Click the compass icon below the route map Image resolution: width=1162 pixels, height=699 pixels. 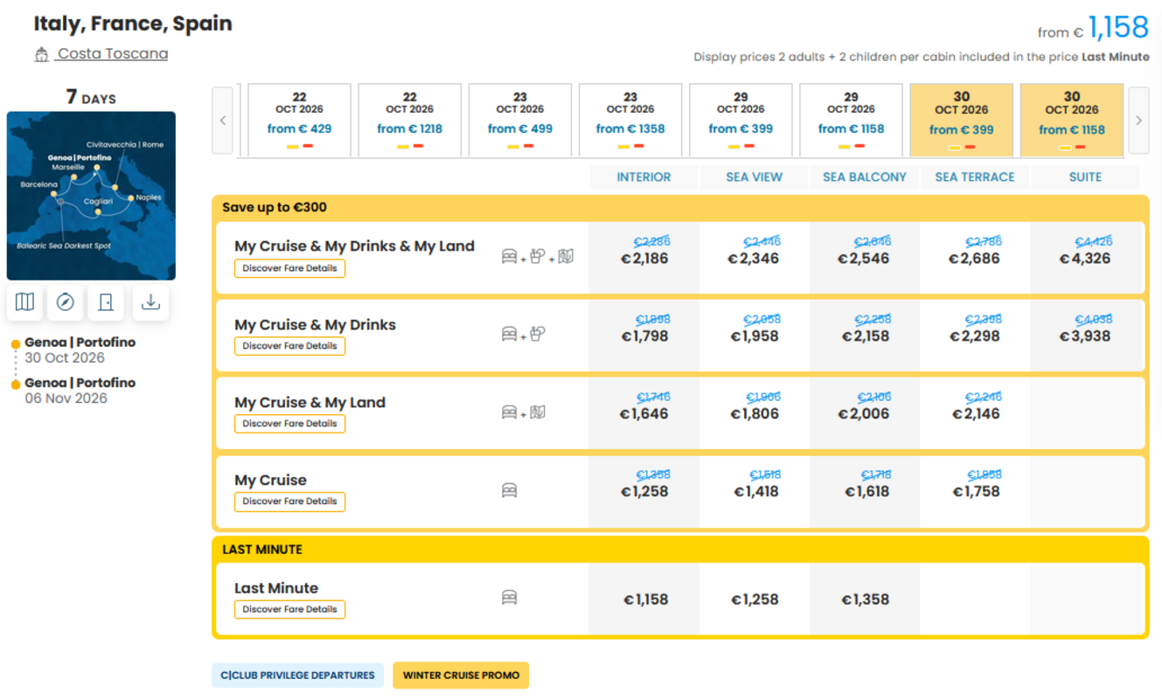coord(66,302)
